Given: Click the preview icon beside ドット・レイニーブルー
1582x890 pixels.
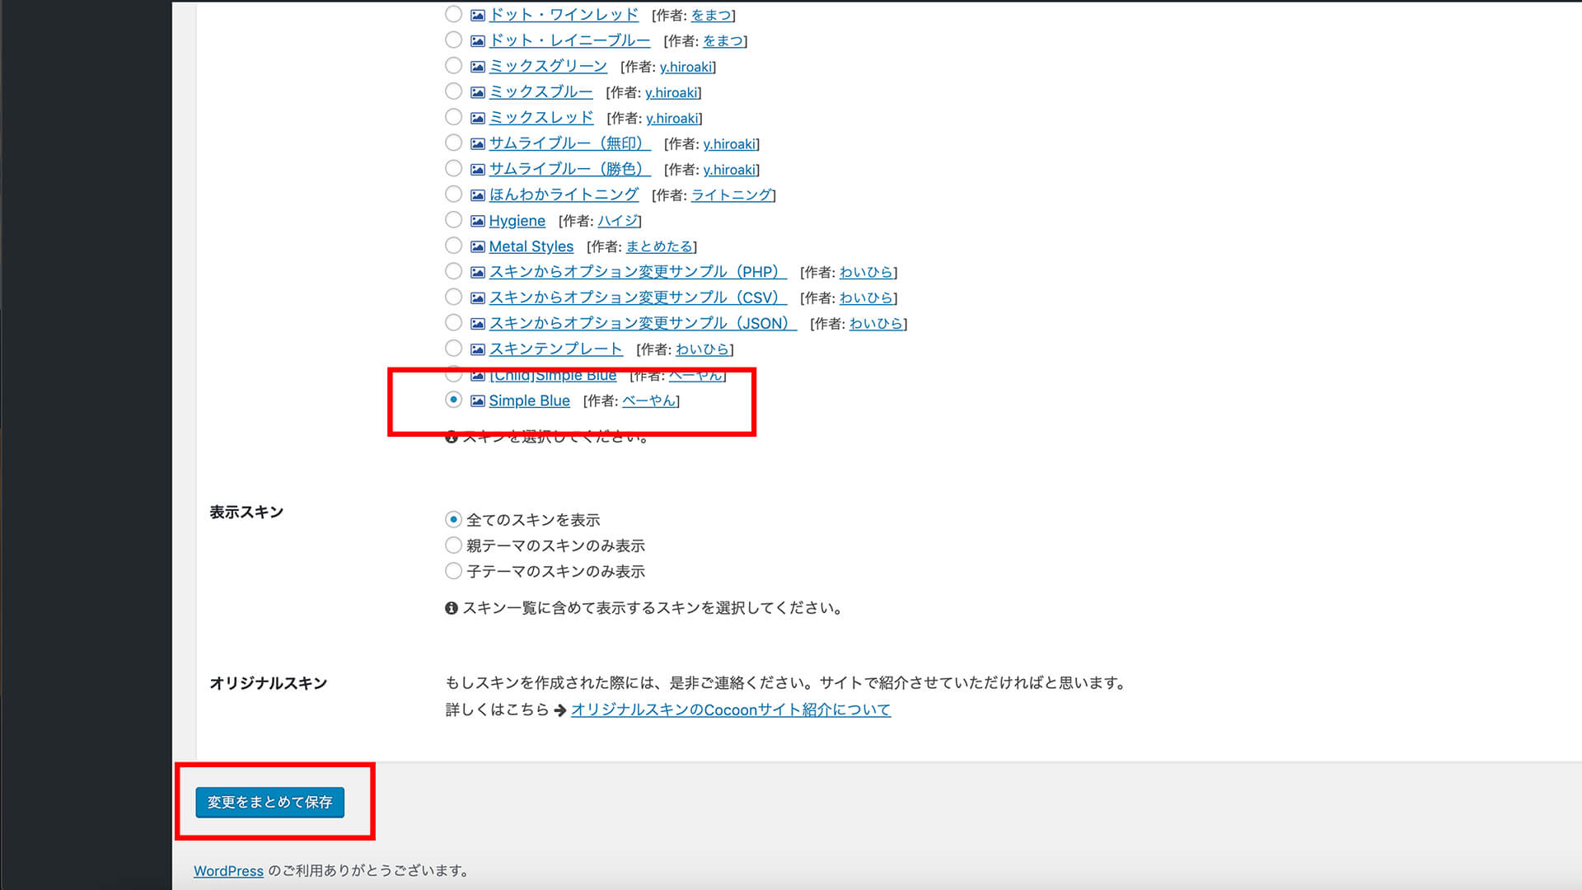Looking at the screenshot, I should (x=478, y=40).
